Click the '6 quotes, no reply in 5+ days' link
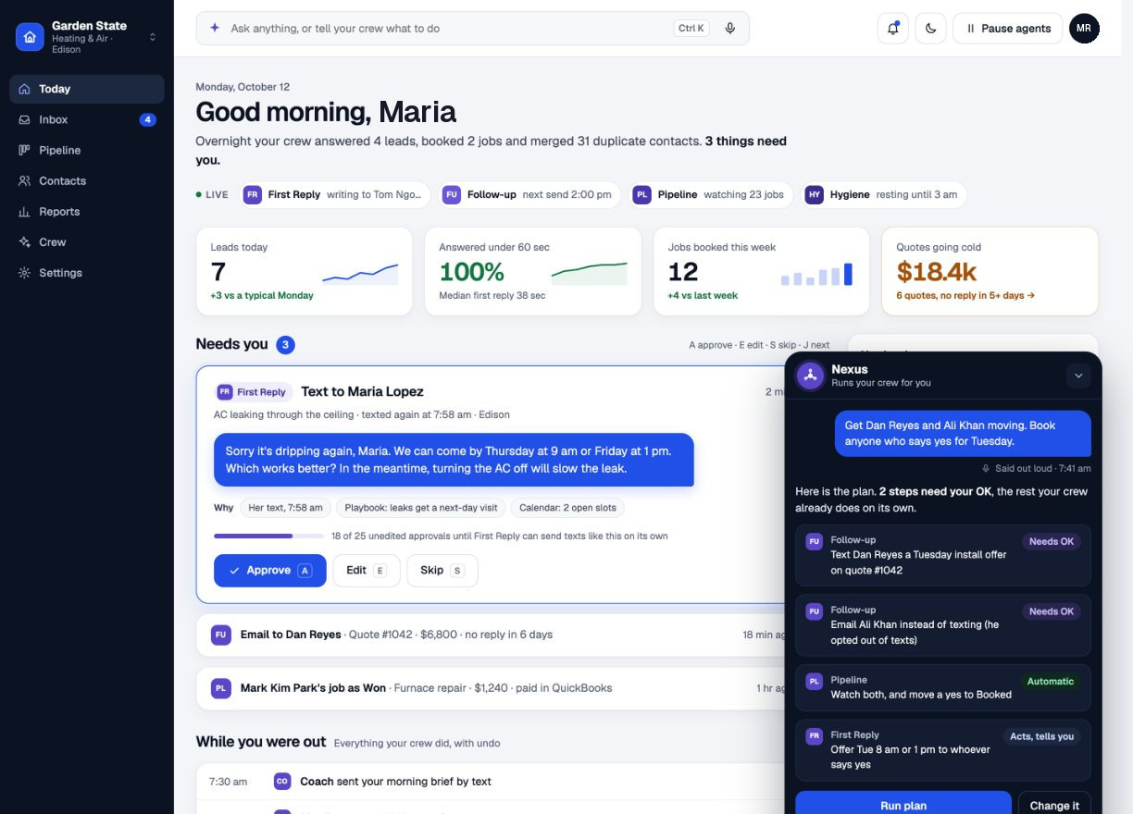1133x814 pixels. [x=965, y=296]
